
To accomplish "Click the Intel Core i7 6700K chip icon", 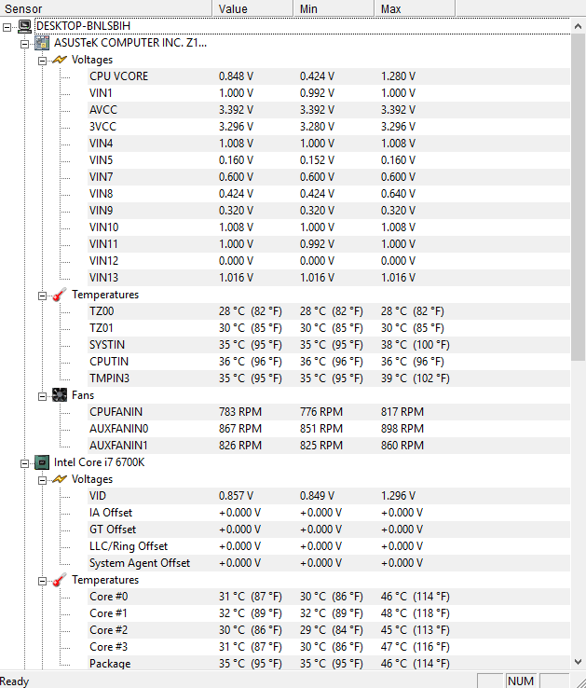I will tap(42, 462).
